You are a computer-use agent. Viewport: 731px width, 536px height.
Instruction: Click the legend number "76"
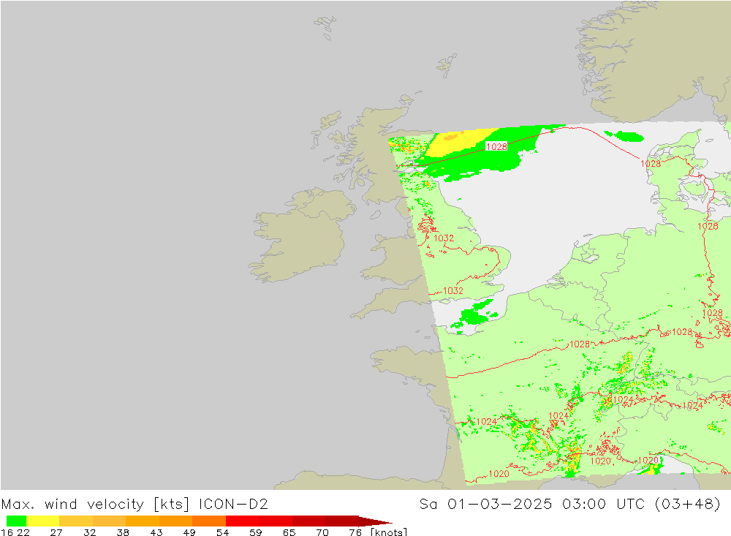click(x=355, y=532)
